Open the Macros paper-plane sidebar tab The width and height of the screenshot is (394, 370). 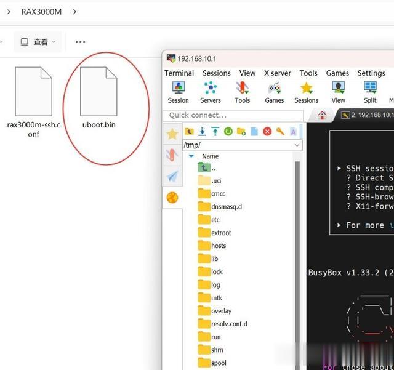coord(172,176)
